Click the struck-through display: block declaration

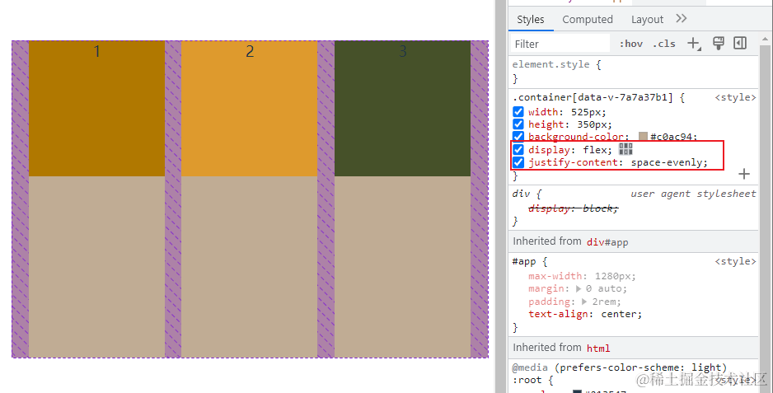coord(574,208)
